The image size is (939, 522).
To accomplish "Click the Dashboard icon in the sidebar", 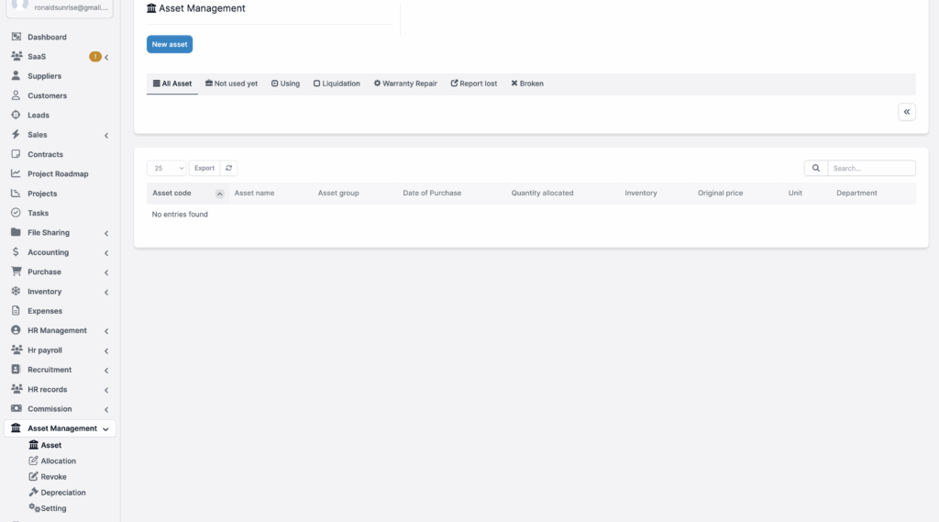I will [16, 37].
